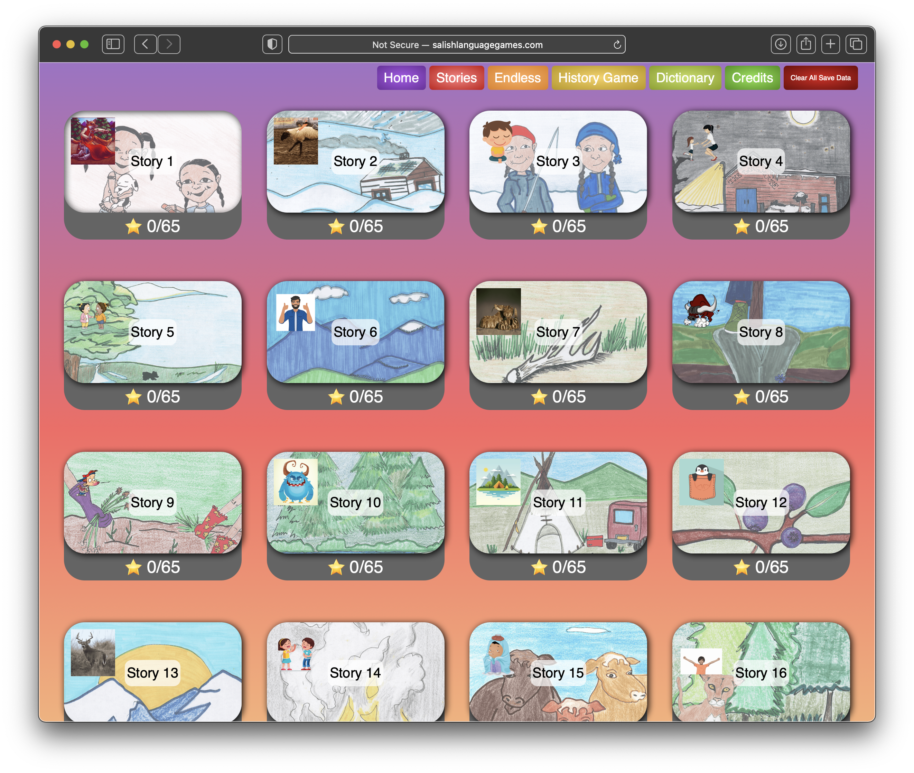
Task: Switch to the Stories tab
Action: click(x=456, y=78)
